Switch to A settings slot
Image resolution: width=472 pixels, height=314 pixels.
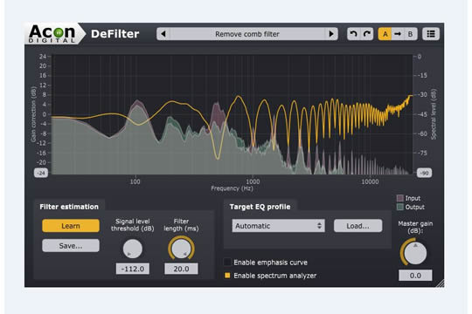385,34
